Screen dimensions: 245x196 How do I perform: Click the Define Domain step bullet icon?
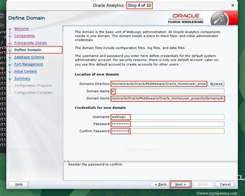(x=10, y=50)
